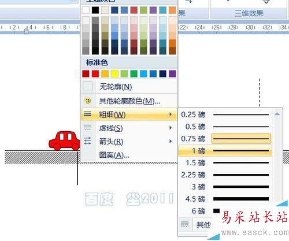Pick orange standard color
This screenshot has height=241, width=289.
[x=105, y=73]
